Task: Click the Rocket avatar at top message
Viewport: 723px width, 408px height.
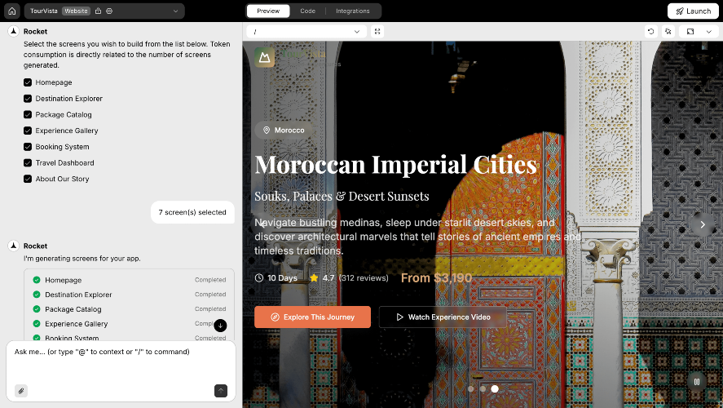Action: point(14,31)
